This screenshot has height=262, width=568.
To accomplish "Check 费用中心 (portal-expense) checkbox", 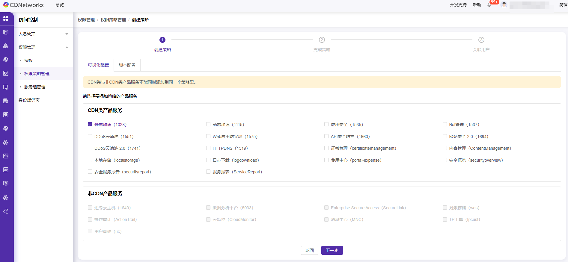I will [326, 160].
